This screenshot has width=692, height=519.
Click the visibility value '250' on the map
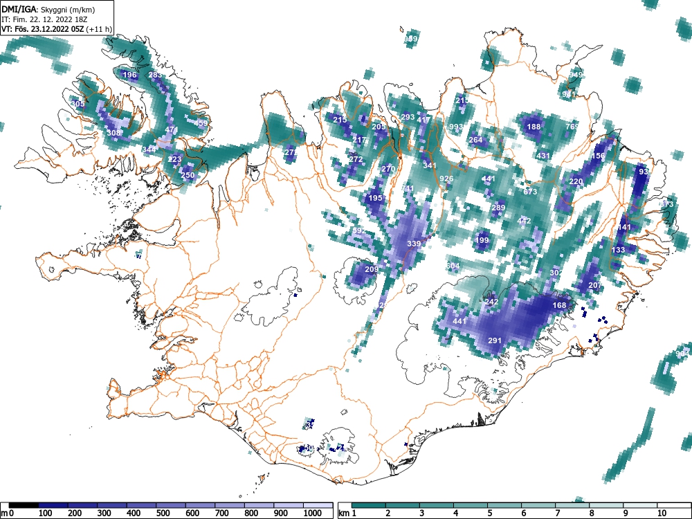pos(188,175)
